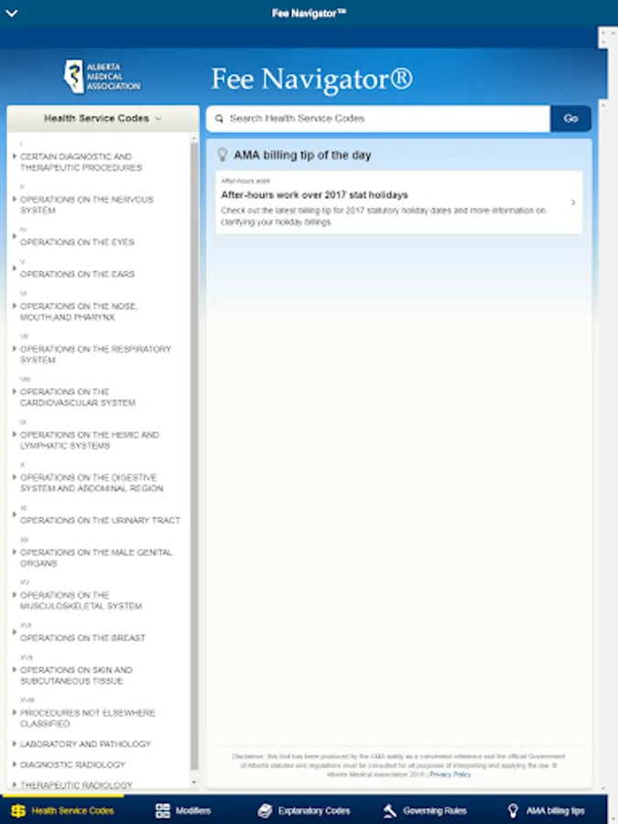
Task: Expand Operations on the Digestive System arrow
Action: 14,477
